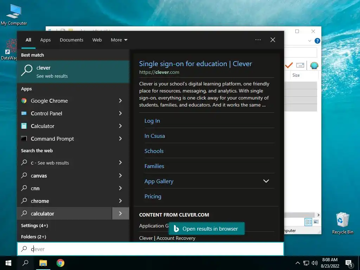Open the Schools link

154,151
